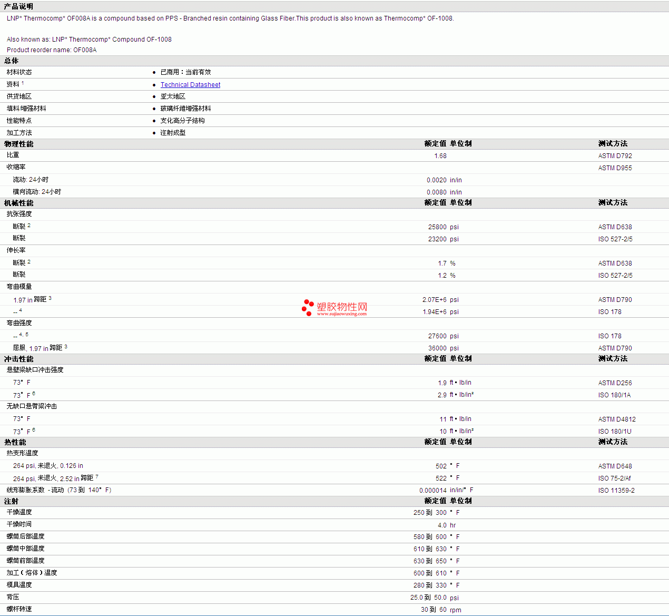The width and height of the screenshot is (669, 616).
Task: Click the 注射成型 processing method value
Action: pyautogui.click(x=173, y=133)
